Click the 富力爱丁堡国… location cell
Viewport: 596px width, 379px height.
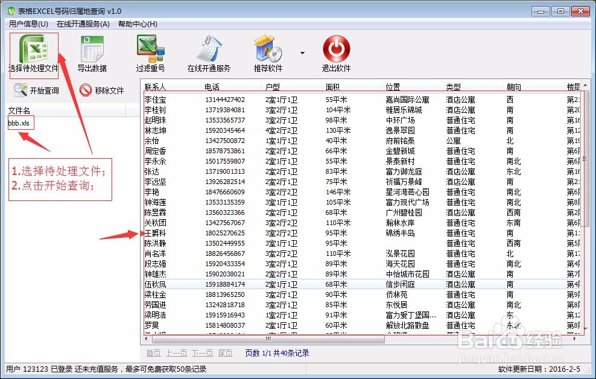click(x=411, y=315)
